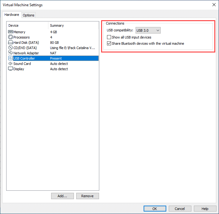This screenshot has width=219, height=214.
Task: Click the 80 GB hard disk summary
Action: tap(55, 43)
